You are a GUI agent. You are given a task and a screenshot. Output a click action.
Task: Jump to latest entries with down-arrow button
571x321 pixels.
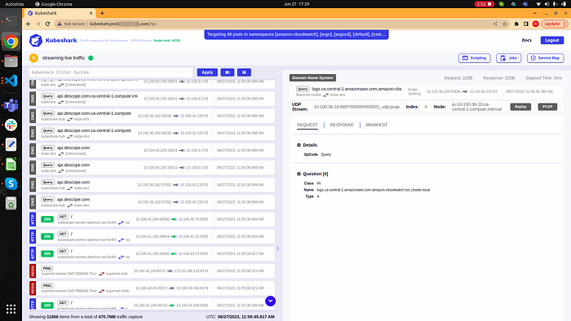click(270, 301)
